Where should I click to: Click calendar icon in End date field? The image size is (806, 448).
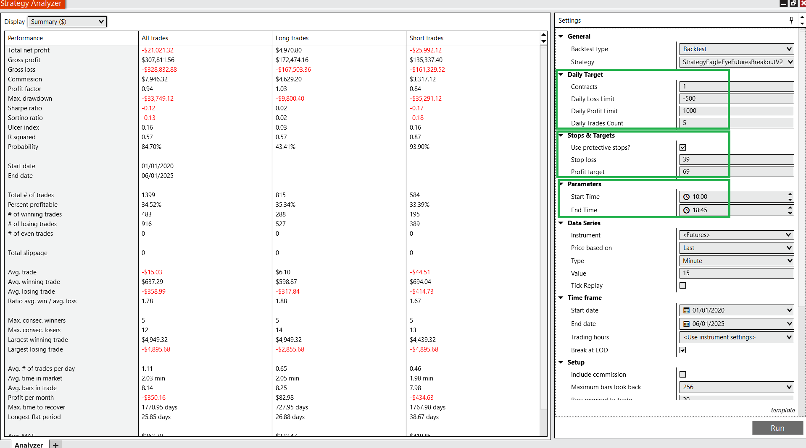[x=687, y=324]
